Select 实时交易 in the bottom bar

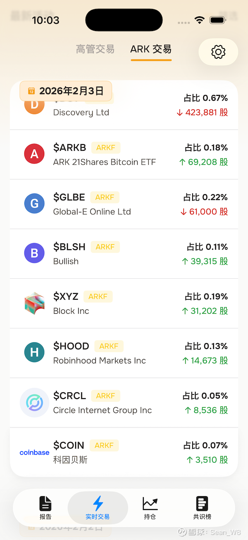[x=98, y=508]
